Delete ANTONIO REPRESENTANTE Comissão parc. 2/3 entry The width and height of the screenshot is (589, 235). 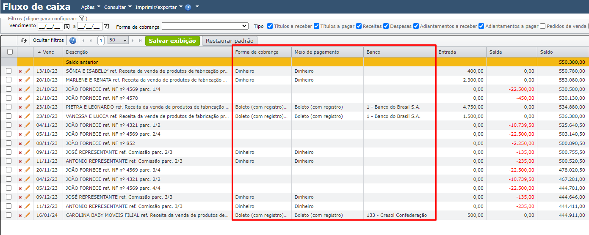(20, 161)
